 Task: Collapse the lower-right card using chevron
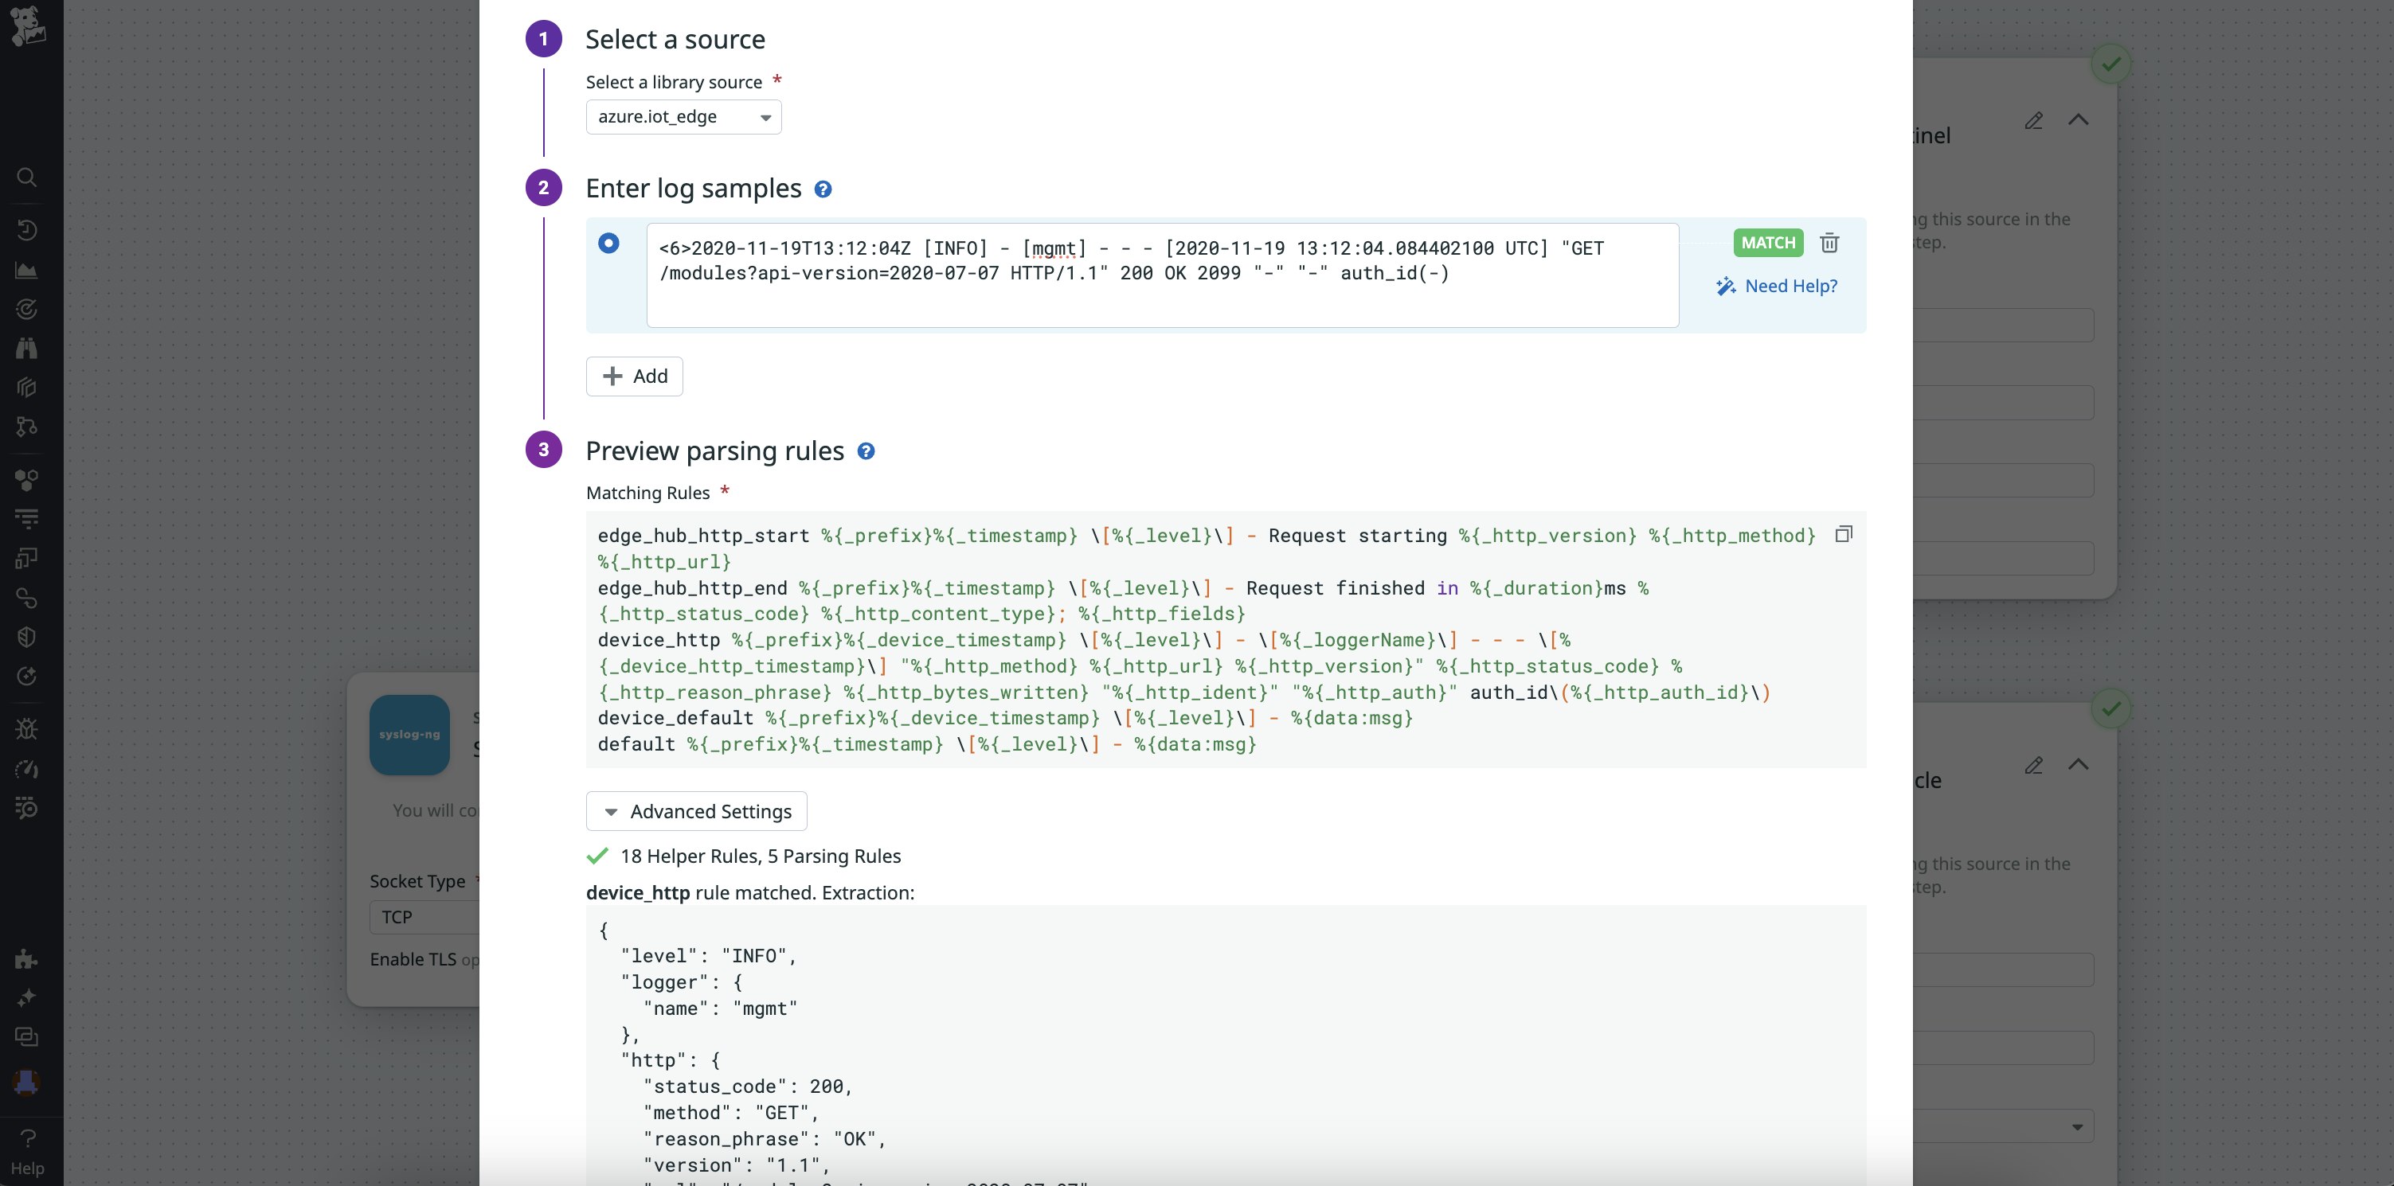pos(2078,764)
